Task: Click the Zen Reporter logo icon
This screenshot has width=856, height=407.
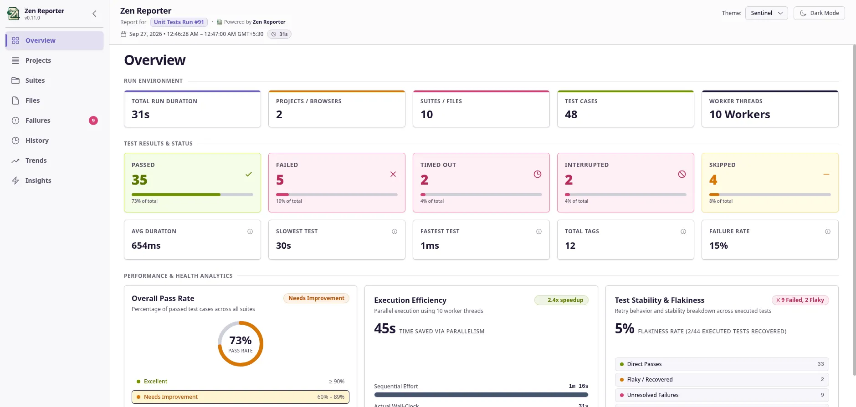Action: coord(14,14)
